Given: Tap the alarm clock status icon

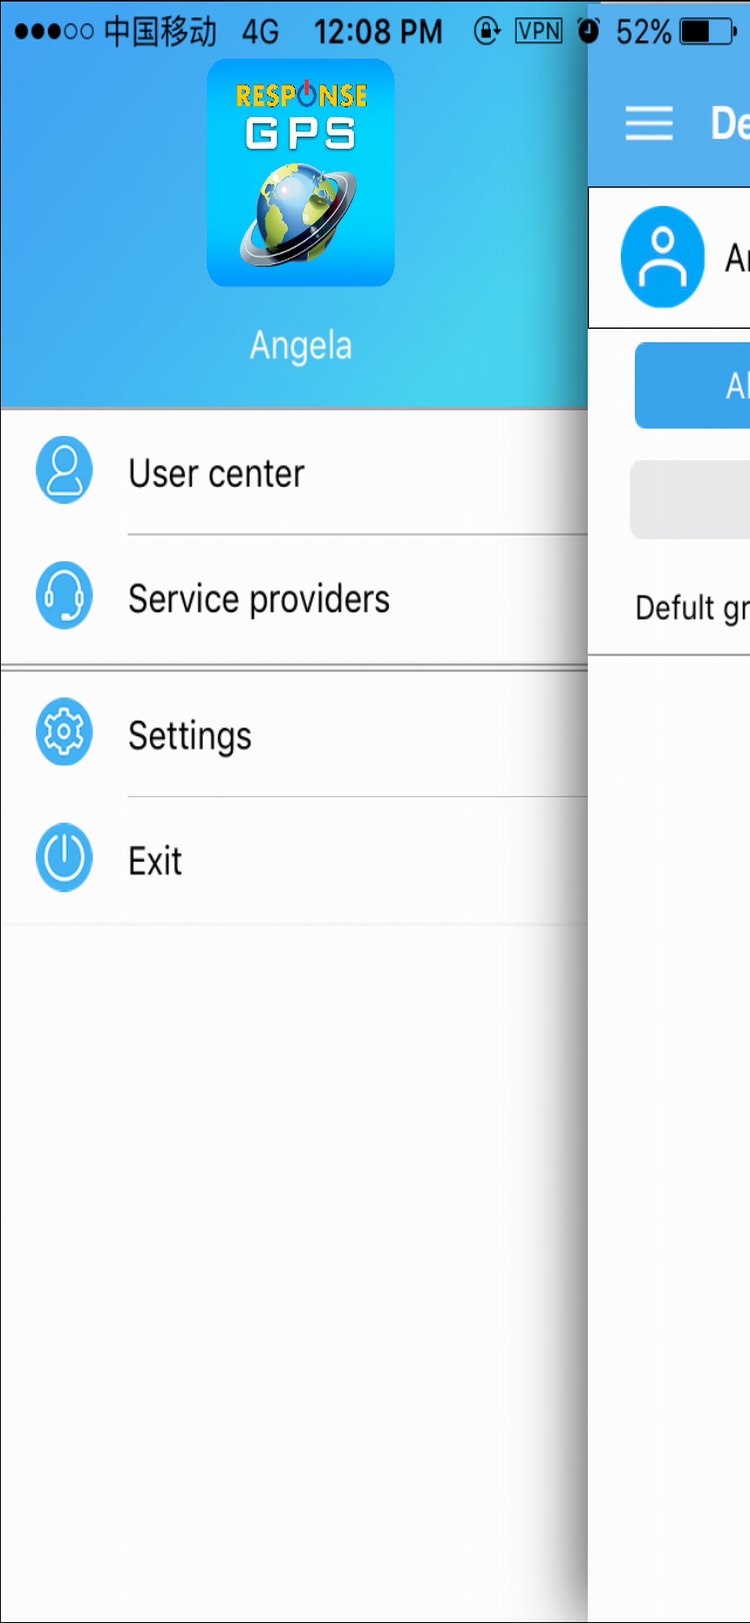Looking at the screenshot, I should [589, 30].
